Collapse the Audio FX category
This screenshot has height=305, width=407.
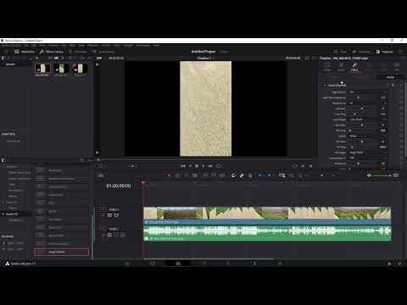tap(3, 214)
